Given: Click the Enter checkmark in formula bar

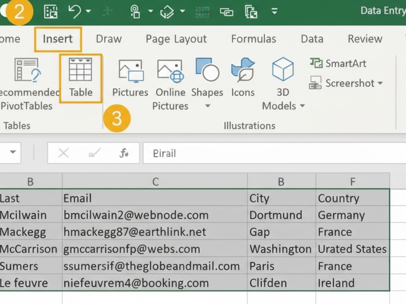Looking at the screenshot, I should coord(95,153).
